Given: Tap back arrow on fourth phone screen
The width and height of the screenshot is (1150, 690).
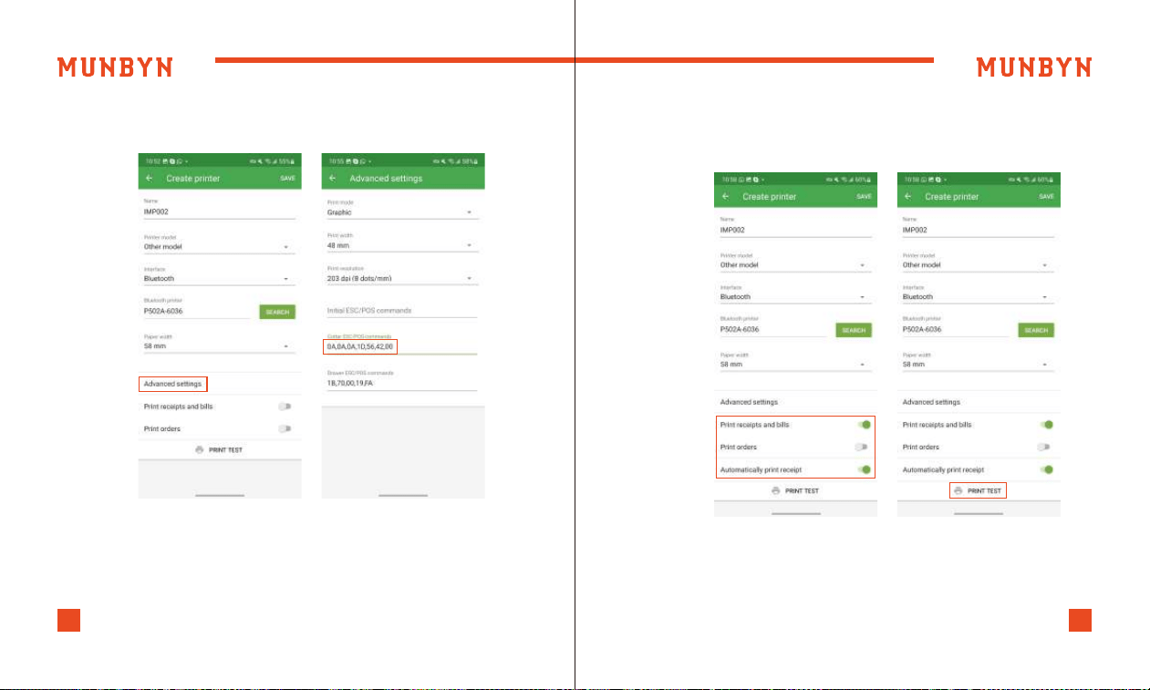Looking at the screenshot, I should pos(908,197).
